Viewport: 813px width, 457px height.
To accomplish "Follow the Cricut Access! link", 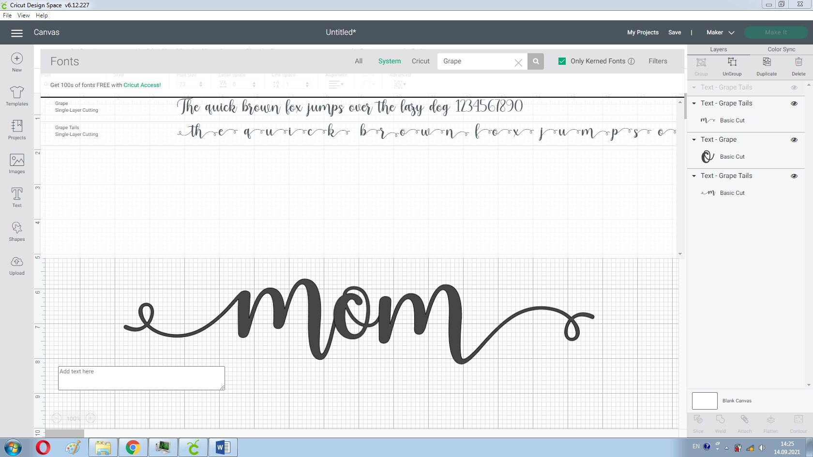I will (x=142, y=85).
